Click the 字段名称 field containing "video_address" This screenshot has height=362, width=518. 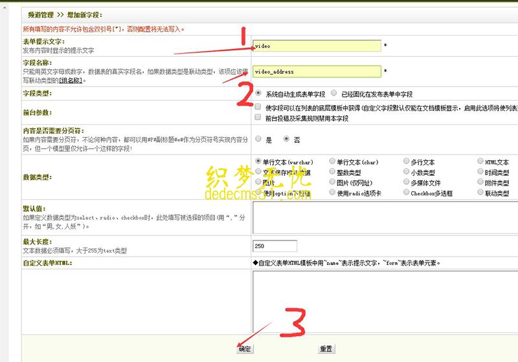(317, 72)
